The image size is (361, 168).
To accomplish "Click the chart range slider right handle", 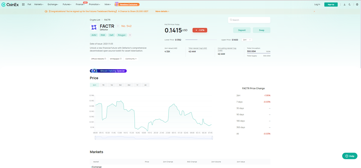I will coord(212,138).
